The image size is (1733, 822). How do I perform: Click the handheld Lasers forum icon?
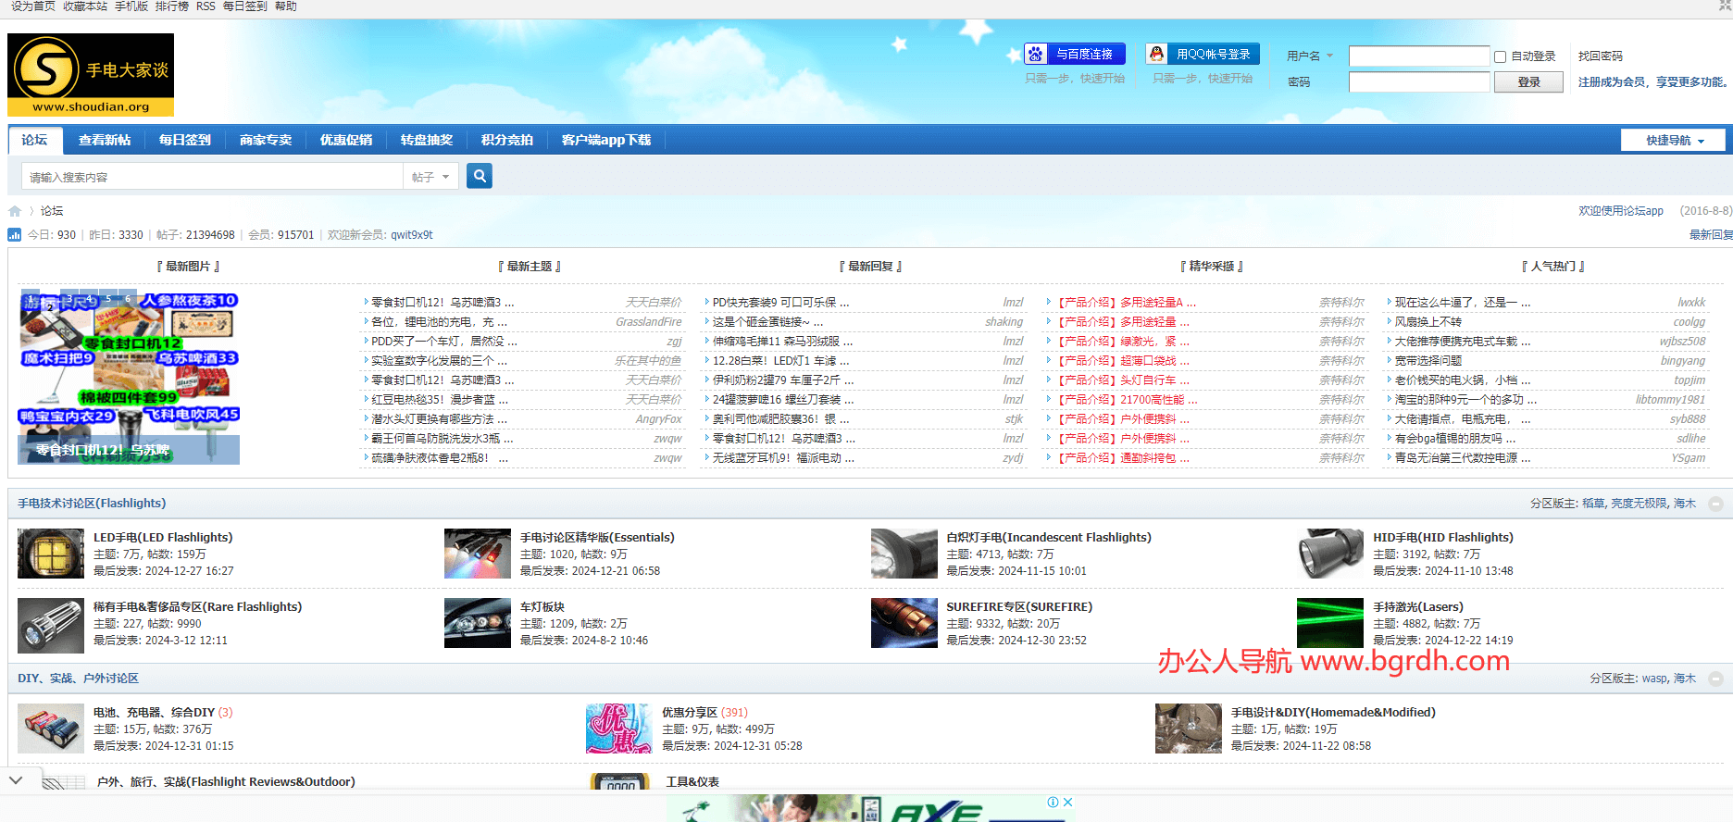click(x=1330, y=623)
